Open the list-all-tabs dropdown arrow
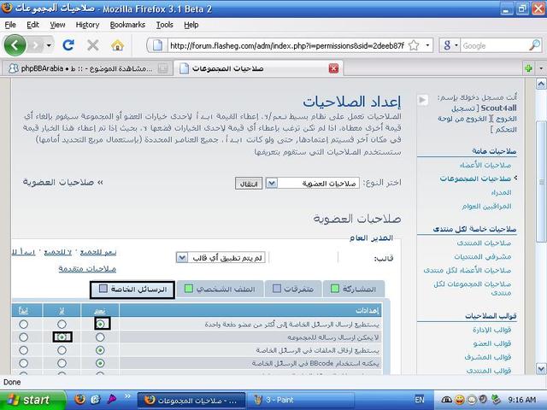This screenshot has height=410, width=547. pyautogui.click(x=541, y=68)
